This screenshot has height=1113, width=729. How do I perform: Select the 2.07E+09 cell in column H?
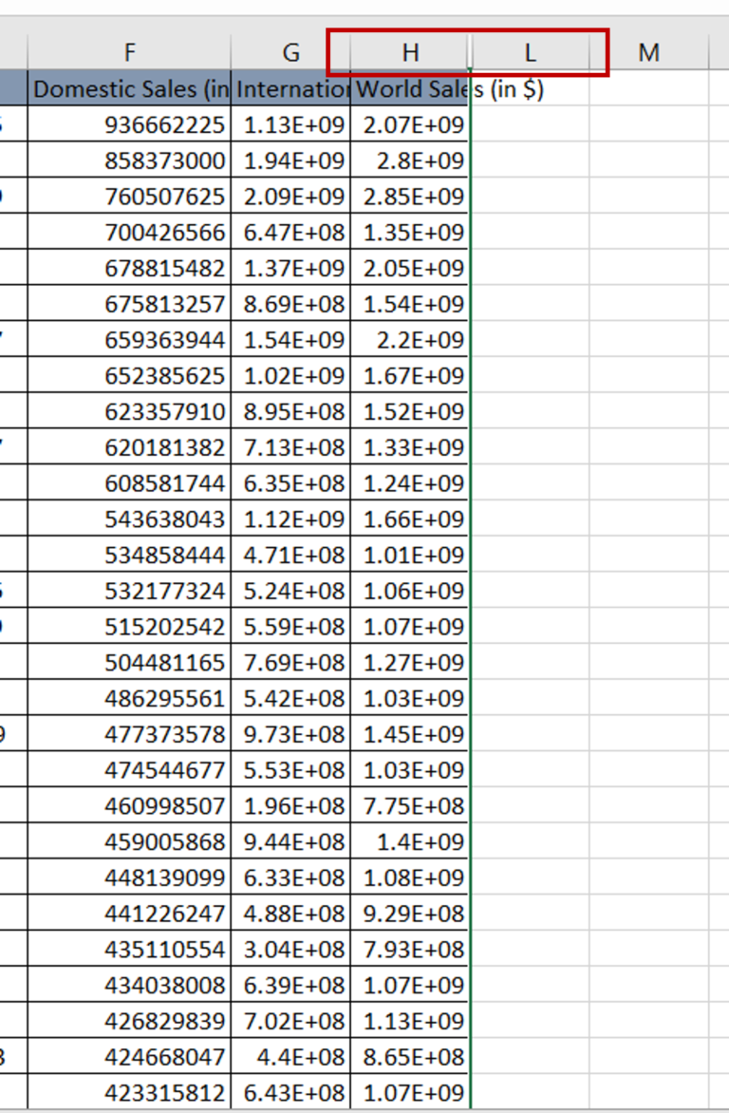click(x=410, y=124)
